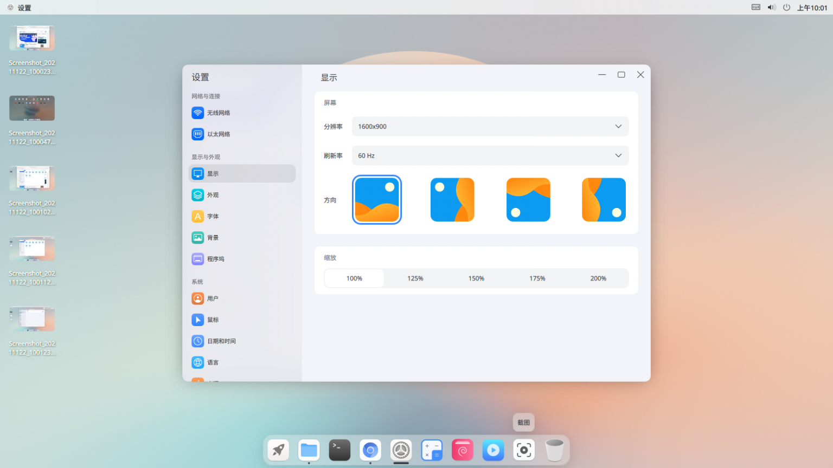Open 无线网络 settings in the sidebar
This screenshot has width=833, height=468.
tap(219, 113)
